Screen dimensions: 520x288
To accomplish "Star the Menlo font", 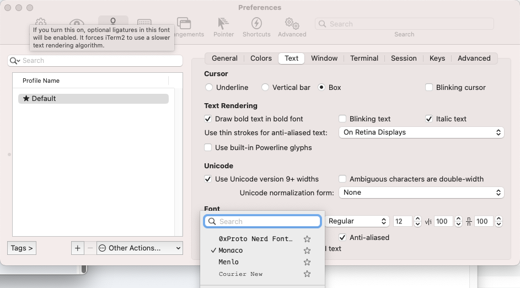I will [307, 262].
